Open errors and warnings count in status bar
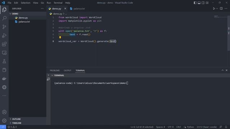 pyautogui.click(x=12, y=127)
